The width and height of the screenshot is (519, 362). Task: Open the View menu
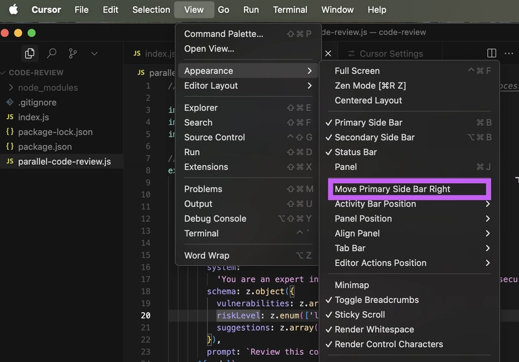coord(194,10)
